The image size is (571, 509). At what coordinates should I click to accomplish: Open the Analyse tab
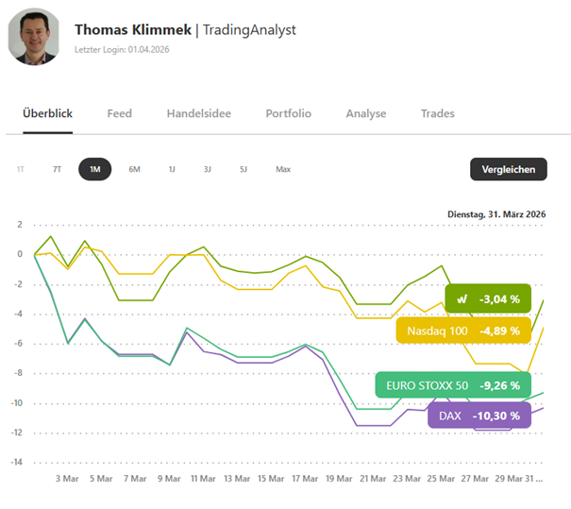(366, 113)
